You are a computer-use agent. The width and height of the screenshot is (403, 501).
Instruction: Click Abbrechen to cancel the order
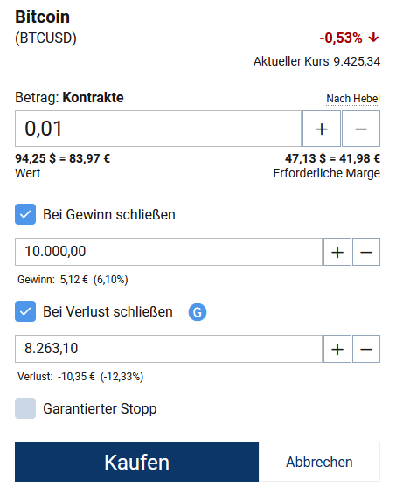click(x=319, y=462)
